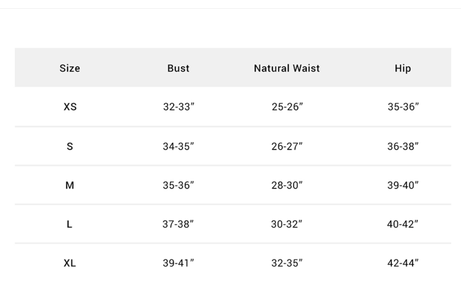
Task: Select the XL size row label
Action: point(70,263)
